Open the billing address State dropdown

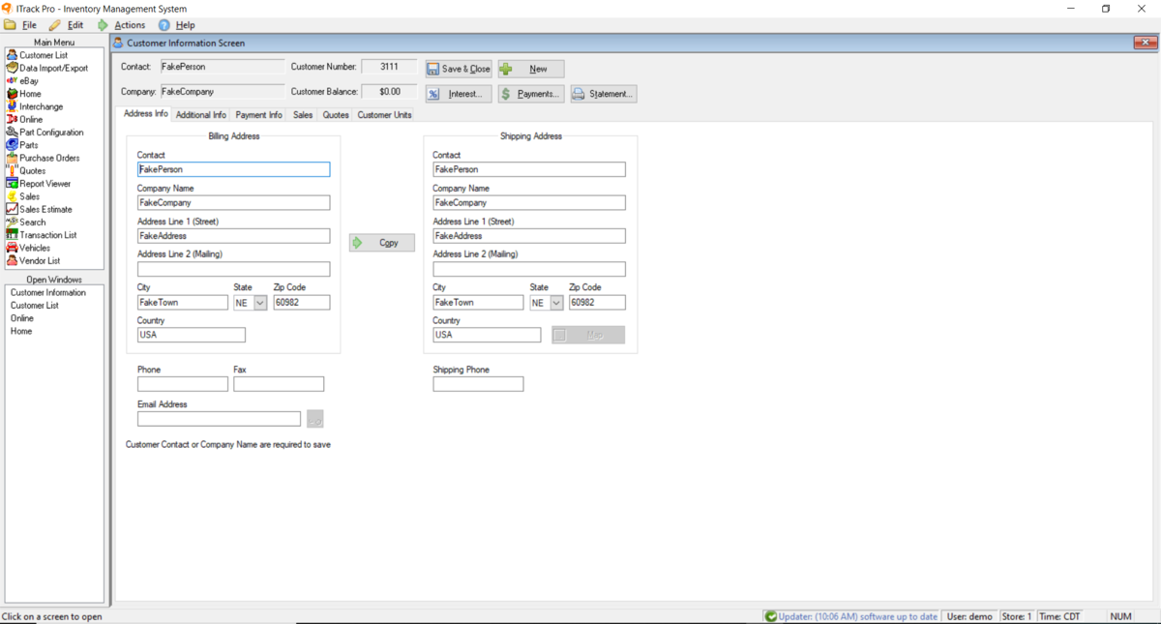[257, 302]
